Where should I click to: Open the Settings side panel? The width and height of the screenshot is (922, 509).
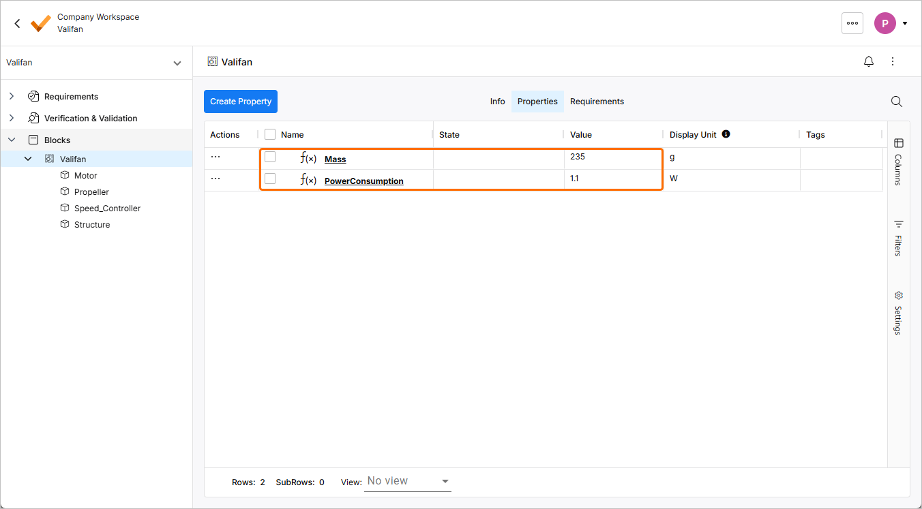898,313
